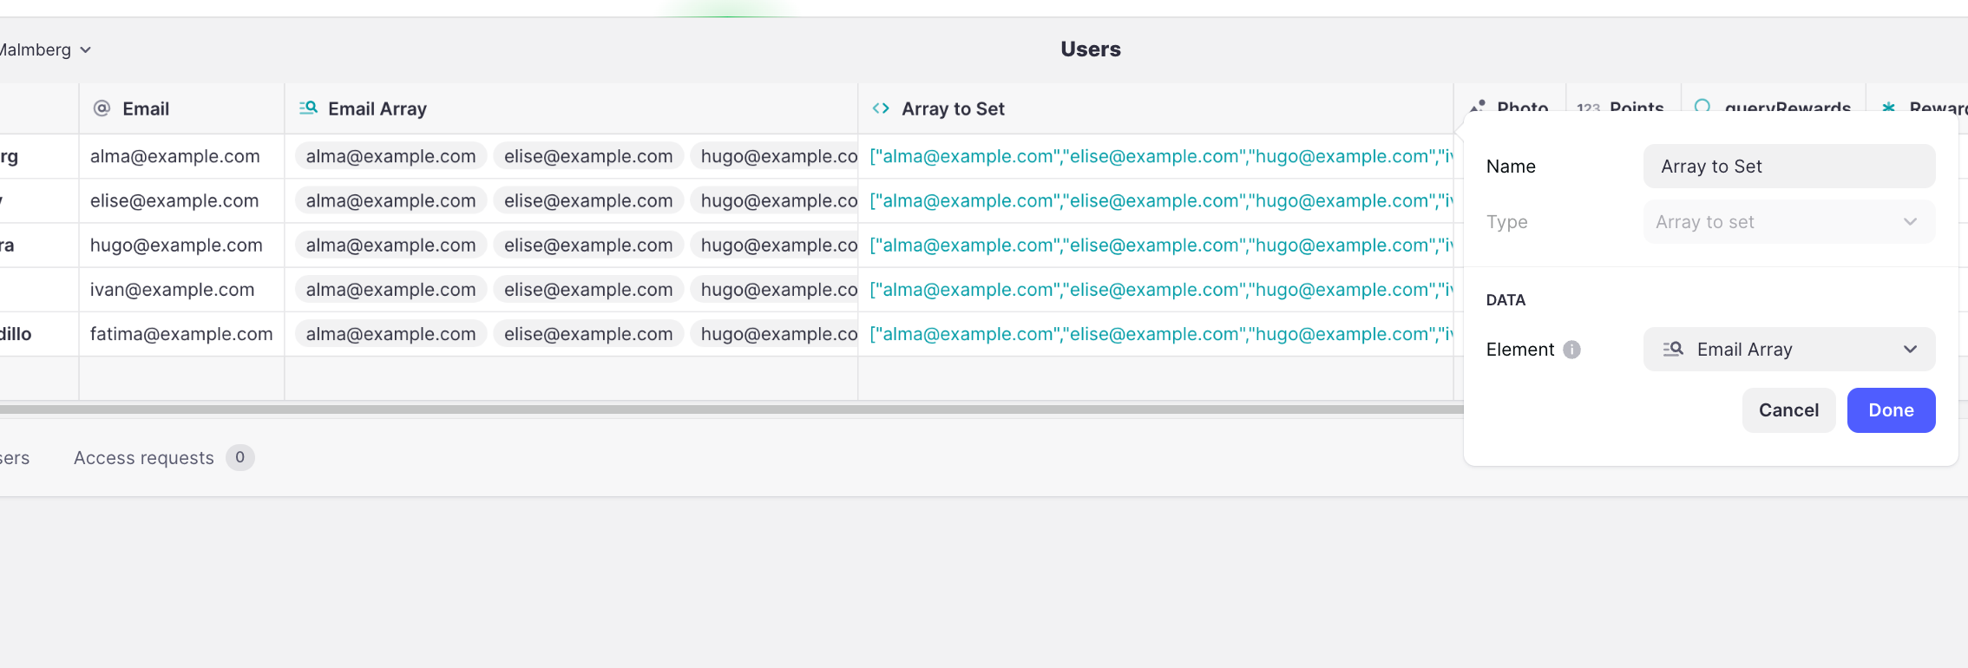The width and height of the screenshot is (1968, 668).
Task: Click the Name field containing Array to Set
Action: pos(1788,167)
